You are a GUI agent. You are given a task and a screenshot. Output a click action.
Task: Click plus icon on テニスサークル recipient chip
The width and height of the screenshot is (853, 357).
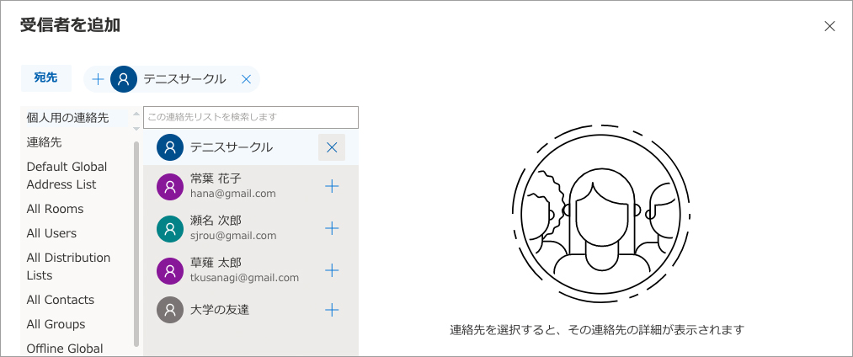98,79
